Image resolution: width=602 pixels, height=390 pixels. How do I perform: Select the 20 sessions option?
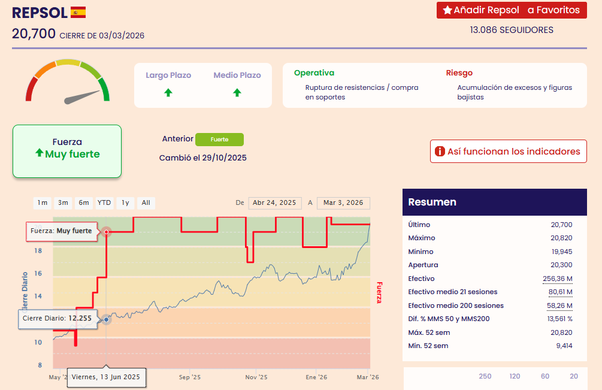574,376
